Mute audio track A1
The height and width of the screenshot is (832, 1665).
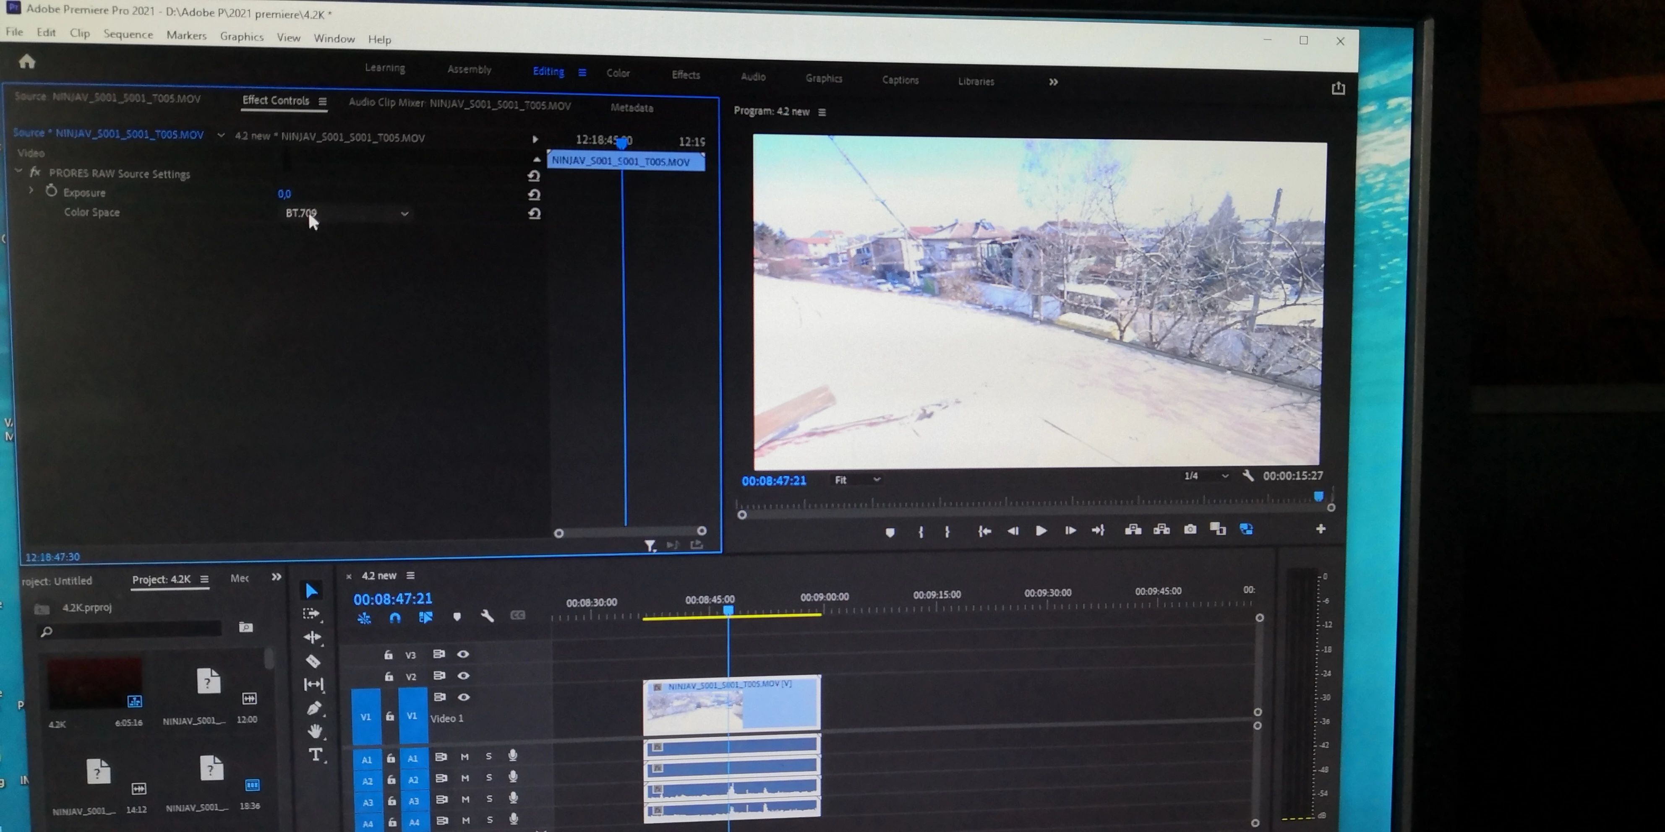click(465, 757)
